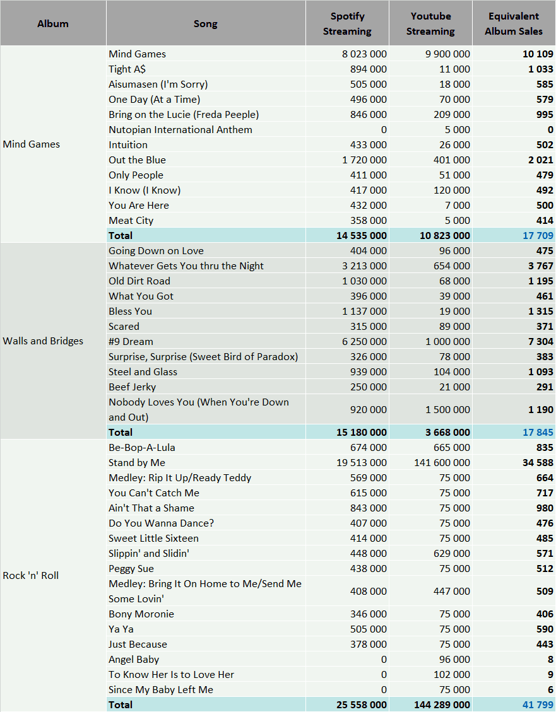Select the song Just Because
The image size is (556, 712).
206,644
